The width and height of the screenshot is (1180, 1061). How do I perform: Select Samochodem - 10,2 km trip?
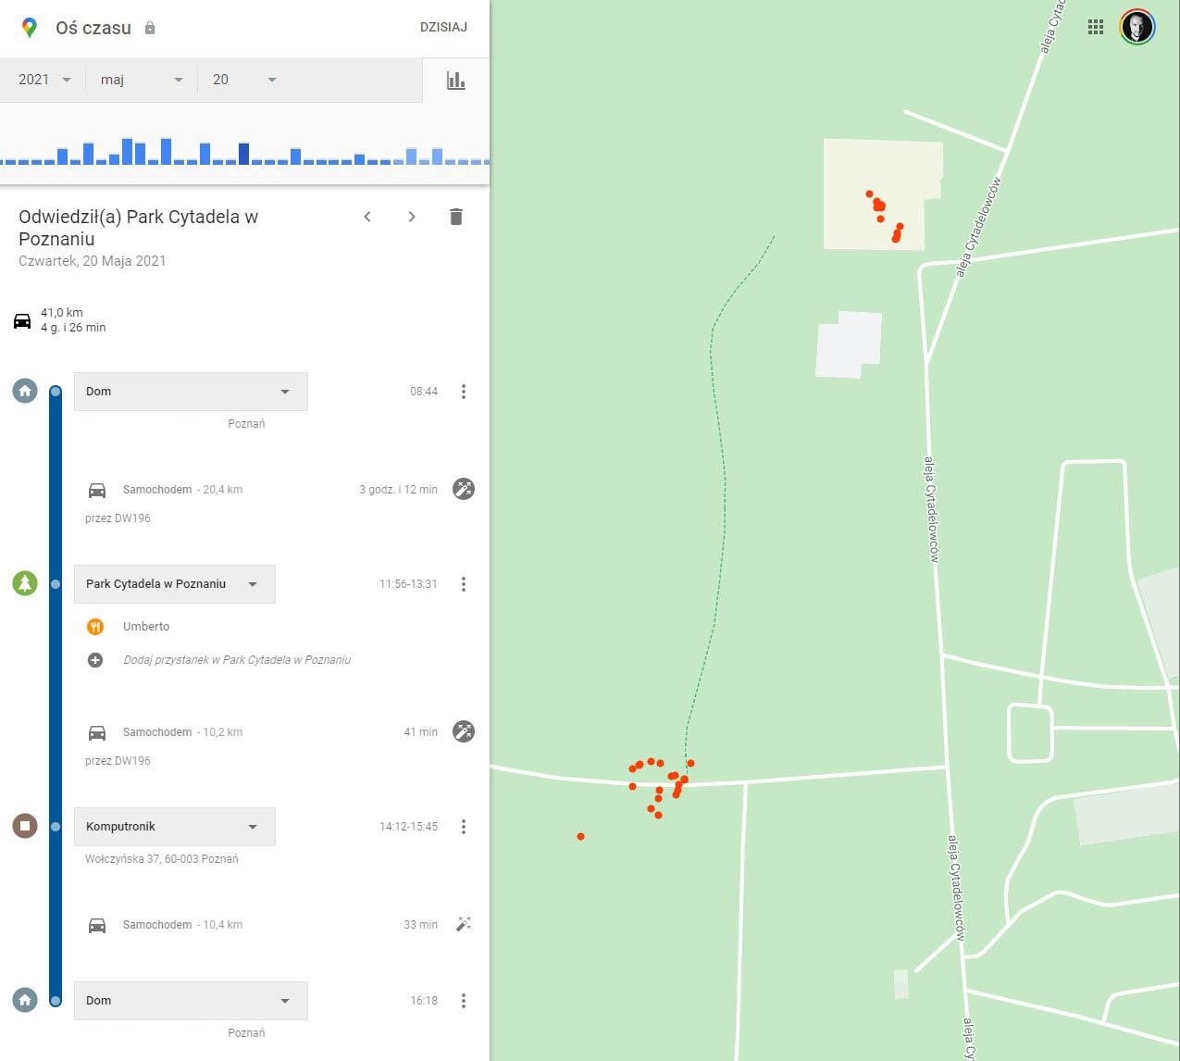(182, 732)
